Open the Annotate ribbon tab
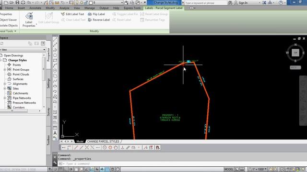Screen dimensions: 307x172 tap(35, 8)
